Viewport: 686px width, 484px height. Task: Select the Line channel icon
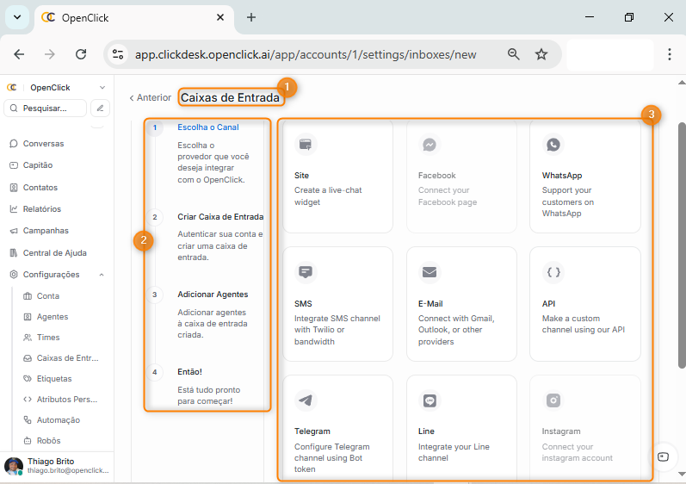click(x=430, y=400)
